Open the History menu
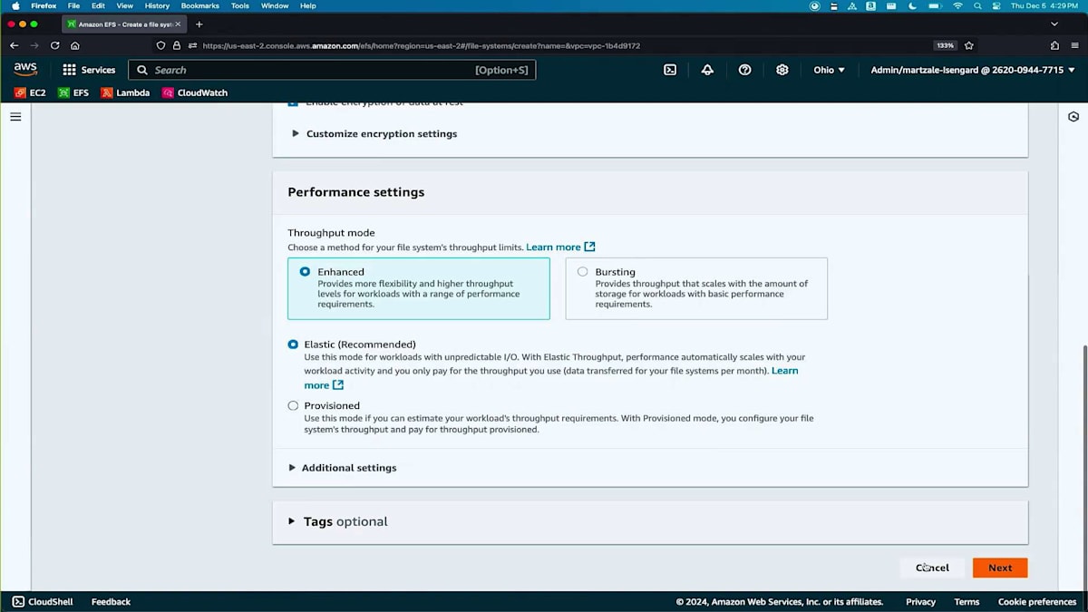This screenshot has height=612, width=1088. pos(157,5)
